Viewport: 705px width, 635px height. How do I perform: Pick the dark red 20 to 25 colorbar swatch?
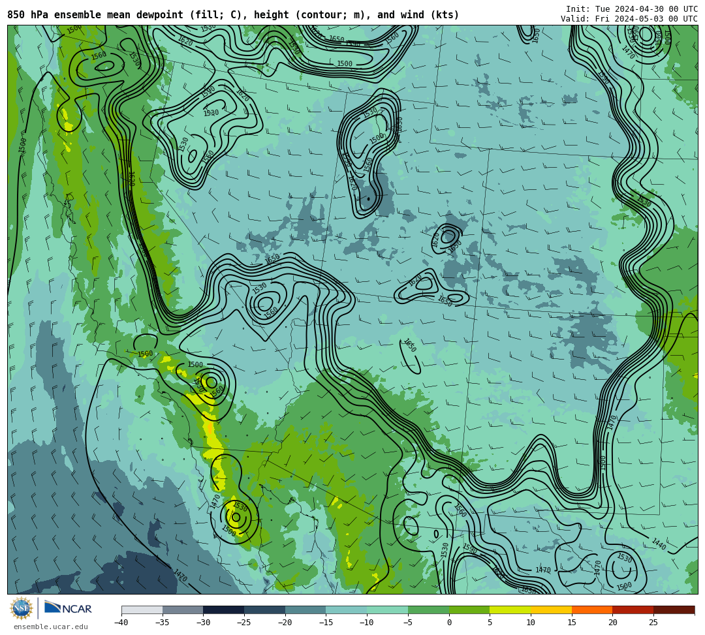[633, 610]
